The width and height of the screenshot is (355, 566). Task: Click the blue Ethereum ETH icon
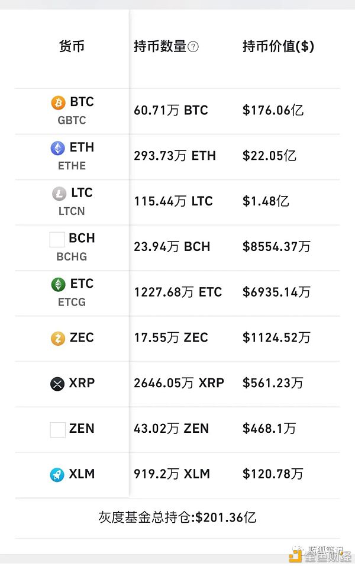pos(58,148)
